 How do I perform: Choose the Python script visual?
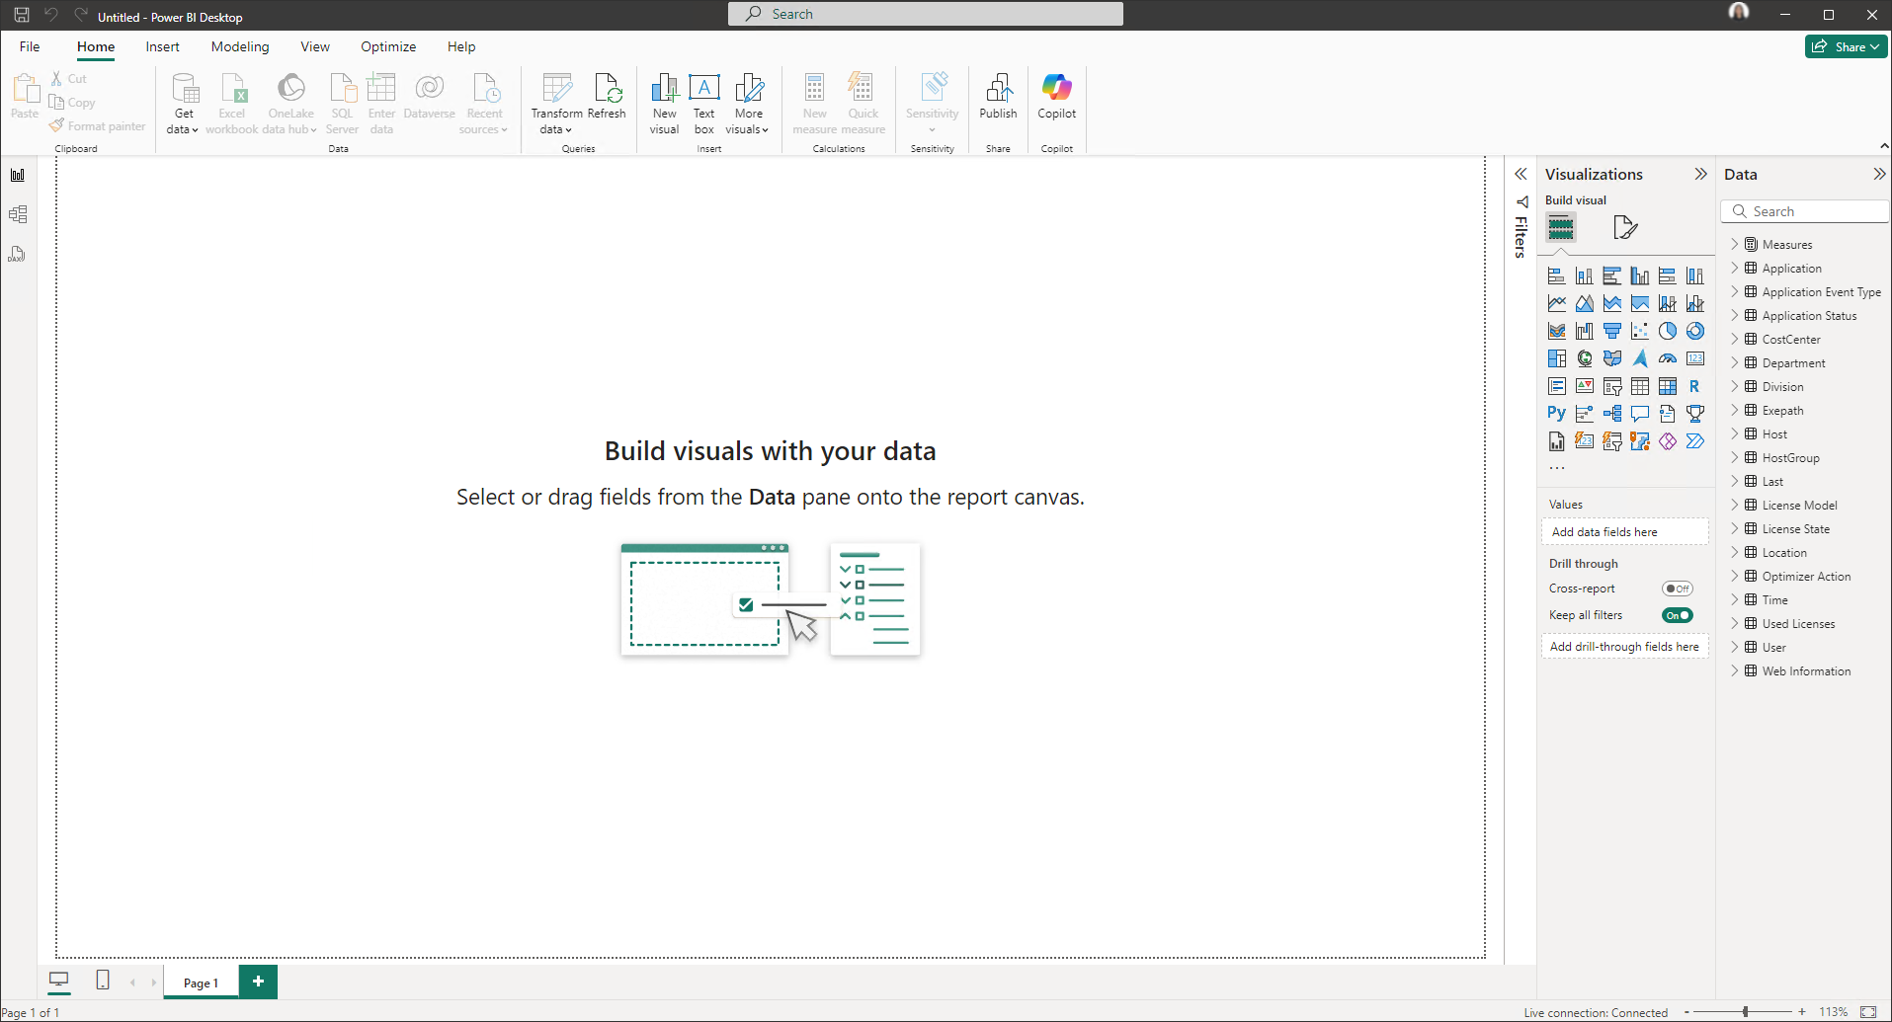pyautogui.click(x=1557, y=413)
